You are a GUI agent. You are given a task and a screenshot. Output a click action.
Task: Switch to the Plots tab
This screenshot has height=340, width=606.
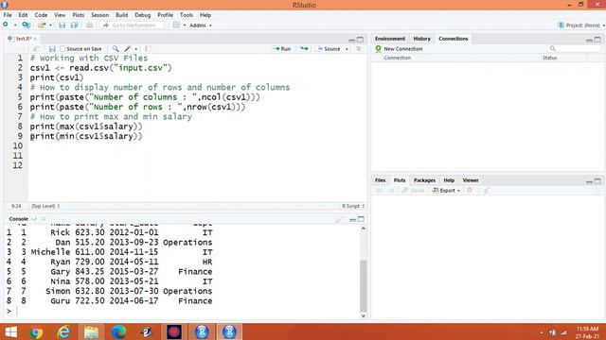(x=400, y=180)
